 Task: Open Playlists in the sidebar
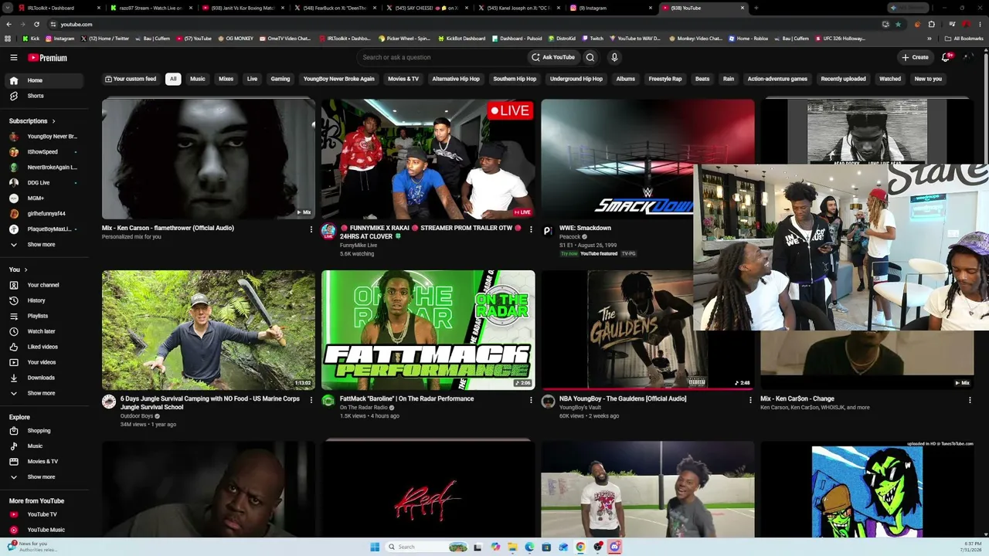coord(46,316)
